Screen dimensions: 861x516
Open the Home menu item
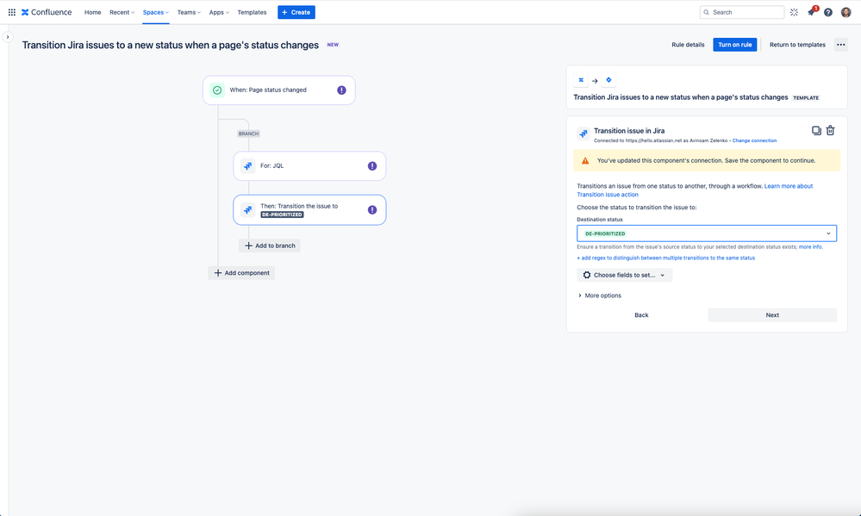coord(93,12)
